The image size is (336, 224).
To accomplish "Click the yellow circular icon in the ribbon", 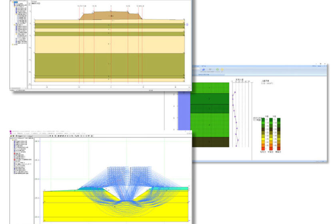I will coord(222,70).
